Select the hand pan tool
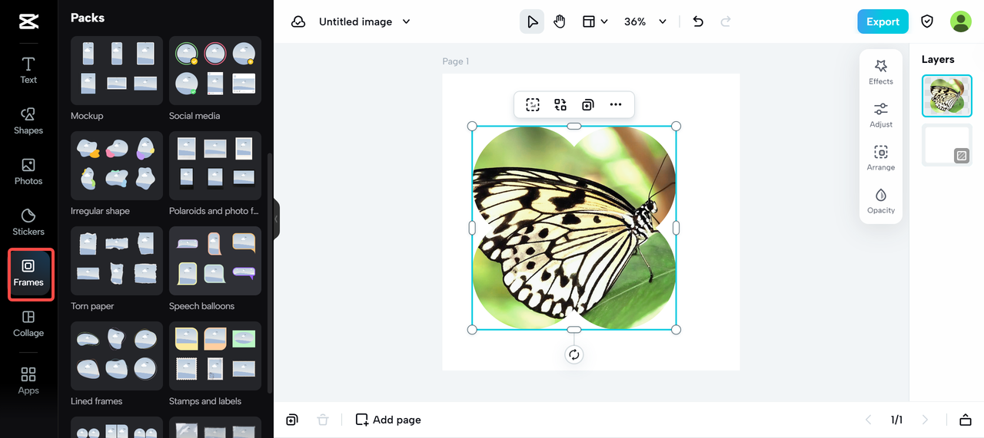984x438 pixels. (560, 21)
